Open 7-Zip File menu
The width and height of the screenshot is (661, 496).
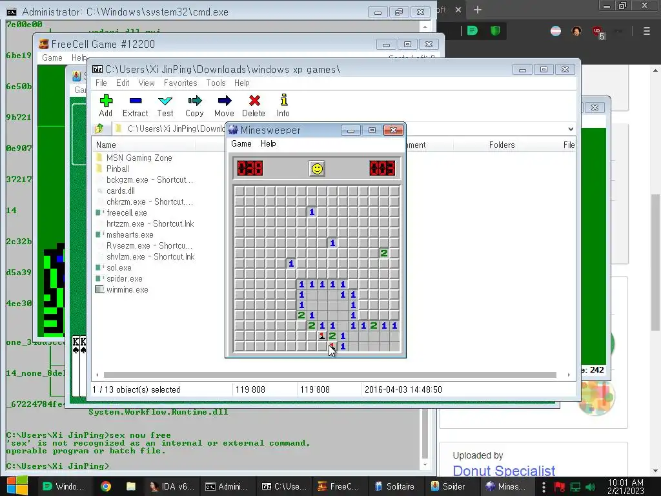(x=101, y=83)
